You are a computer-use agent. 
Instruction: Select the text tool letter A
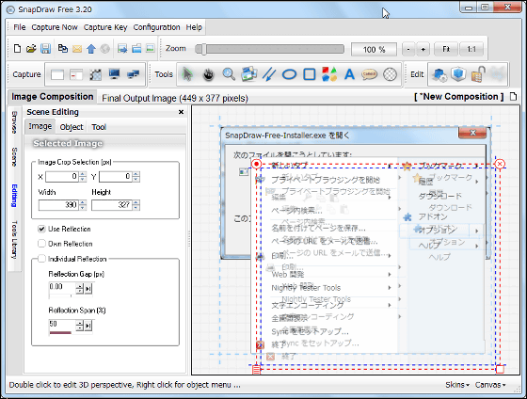pos(349,74)
